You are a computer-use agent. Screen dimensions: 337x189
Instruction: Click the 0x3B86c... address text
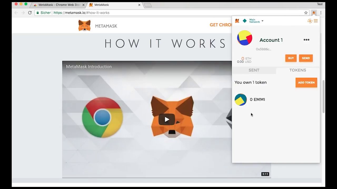point(264,49)
